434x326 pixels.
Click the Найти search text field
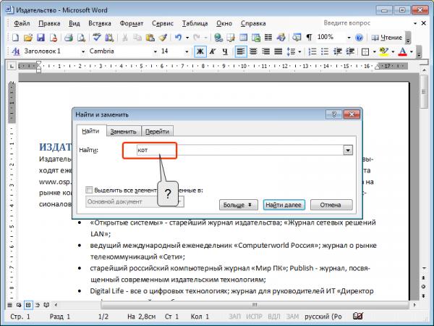point(240,150)
